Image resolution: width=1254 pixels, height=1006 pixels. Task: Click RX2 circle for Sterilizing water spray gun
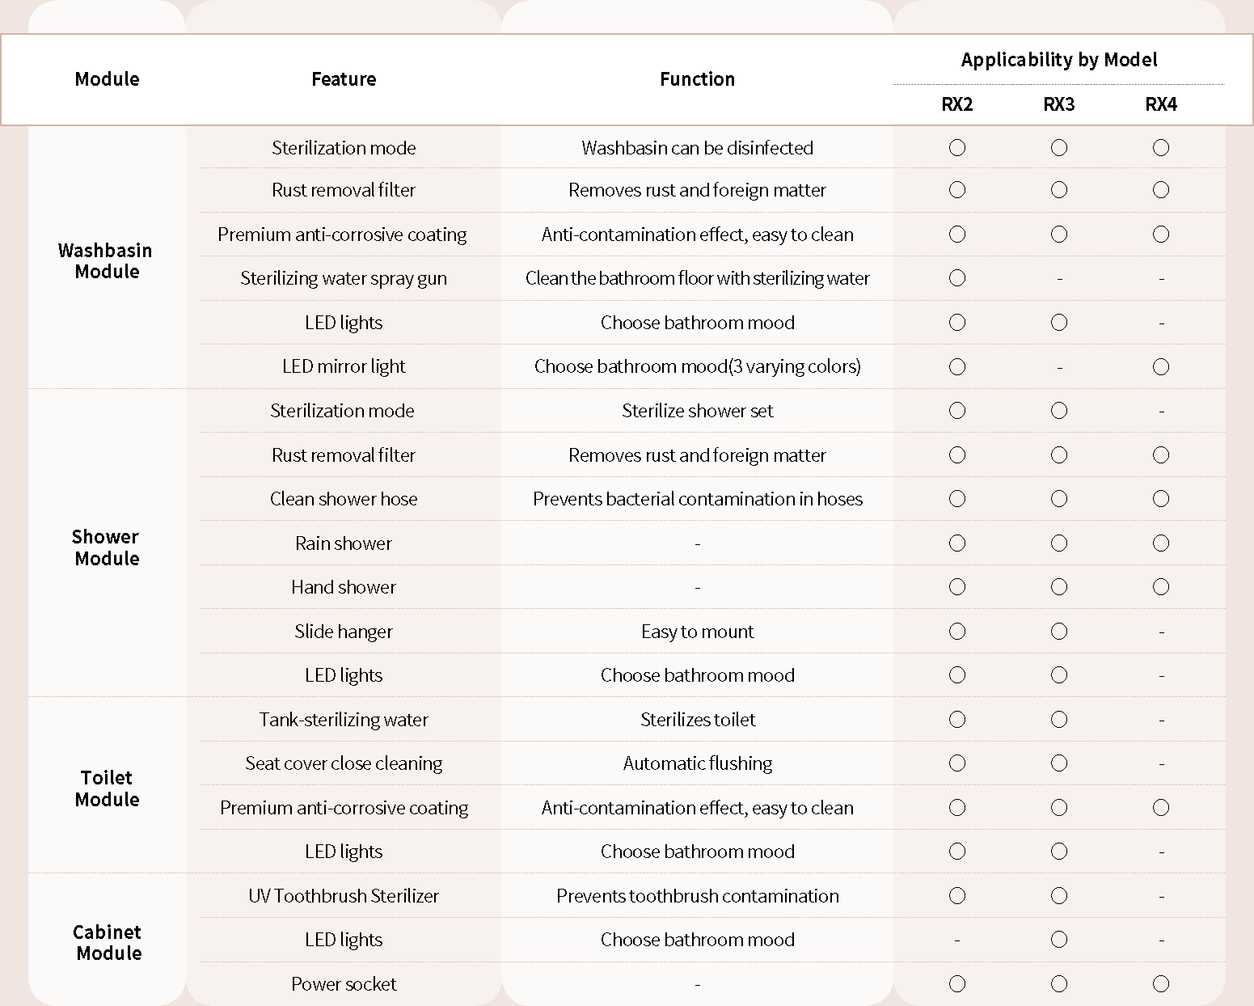(x=957, y=278)
